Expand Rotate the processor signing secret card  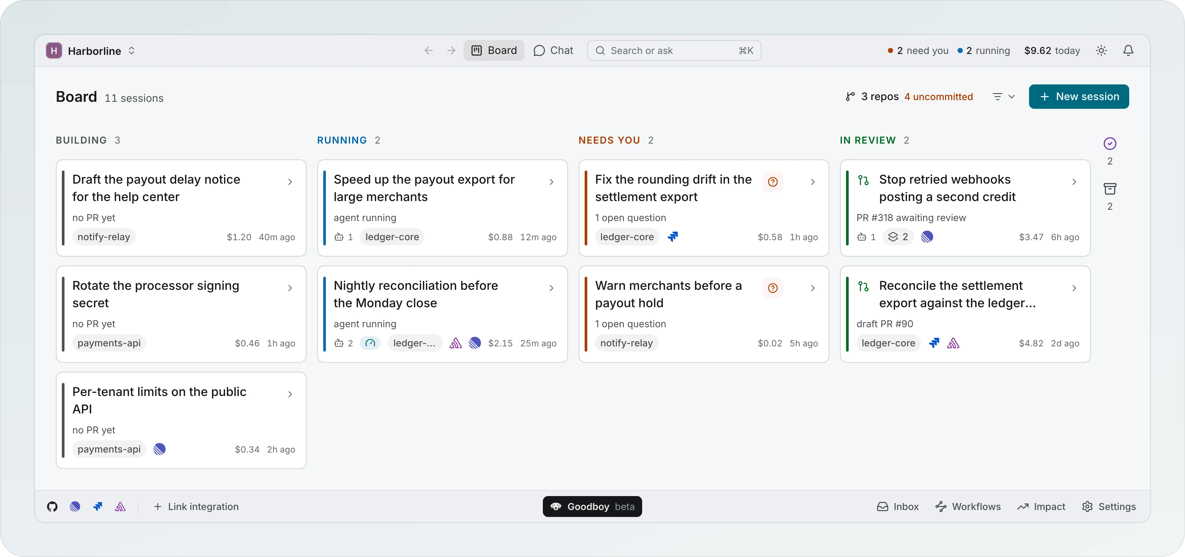coord(290,288)
